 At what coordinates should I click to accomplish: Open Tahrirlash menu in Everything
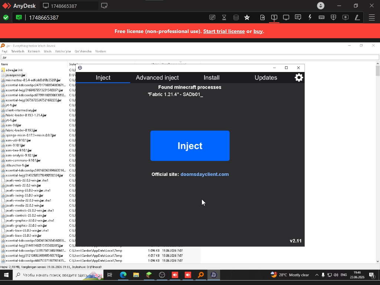point(18,51)
